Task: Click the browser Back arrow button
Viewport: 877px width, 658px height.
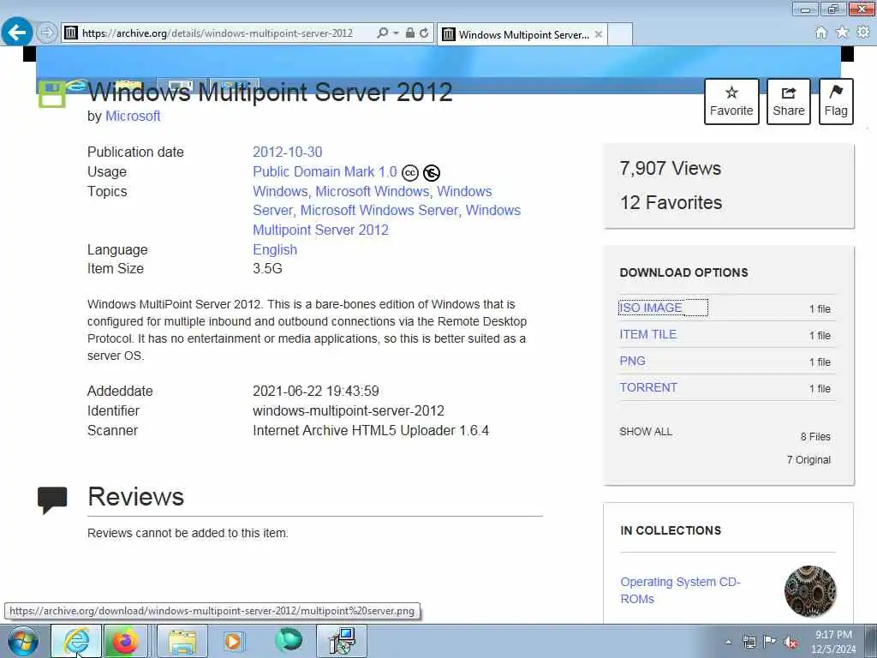Action: coord(17,32)
